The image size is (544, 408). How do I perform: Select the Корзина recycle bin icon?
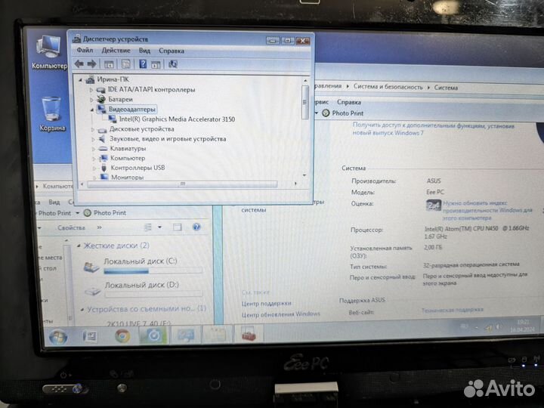coord(52,114)
